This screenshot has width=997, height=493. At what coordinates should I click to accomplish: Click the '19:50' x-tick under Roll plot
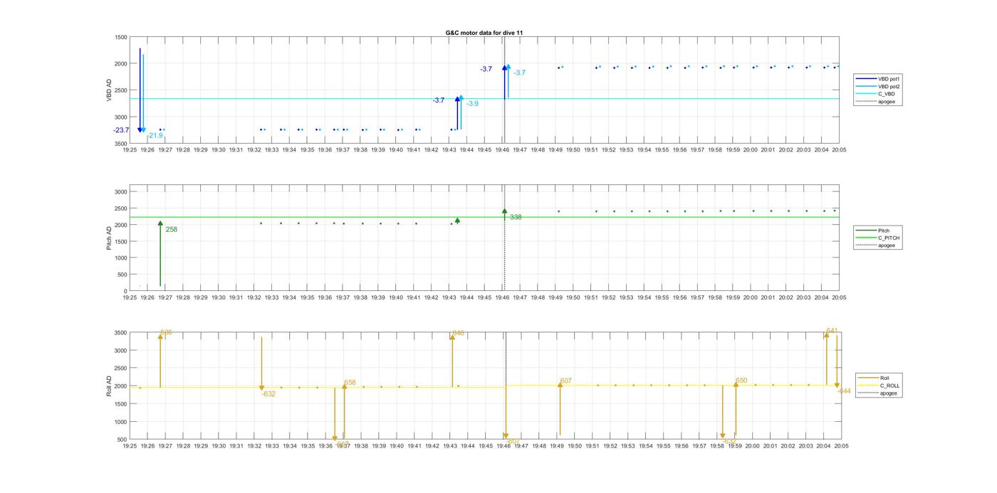coord(574,446)
